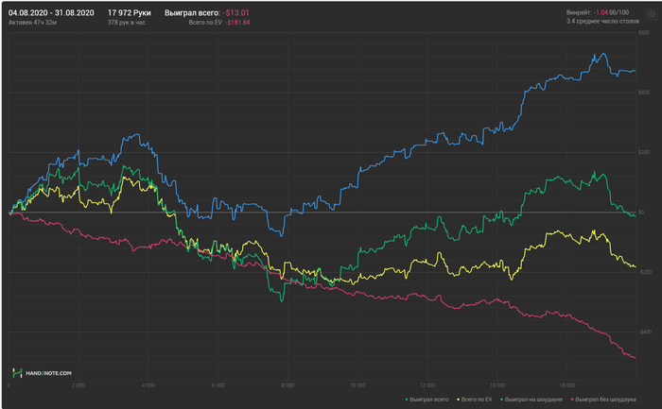Select the '17 972 Руки' hands count
The width and height of the screenshot is (662, 409).
[x=130, y=13]
